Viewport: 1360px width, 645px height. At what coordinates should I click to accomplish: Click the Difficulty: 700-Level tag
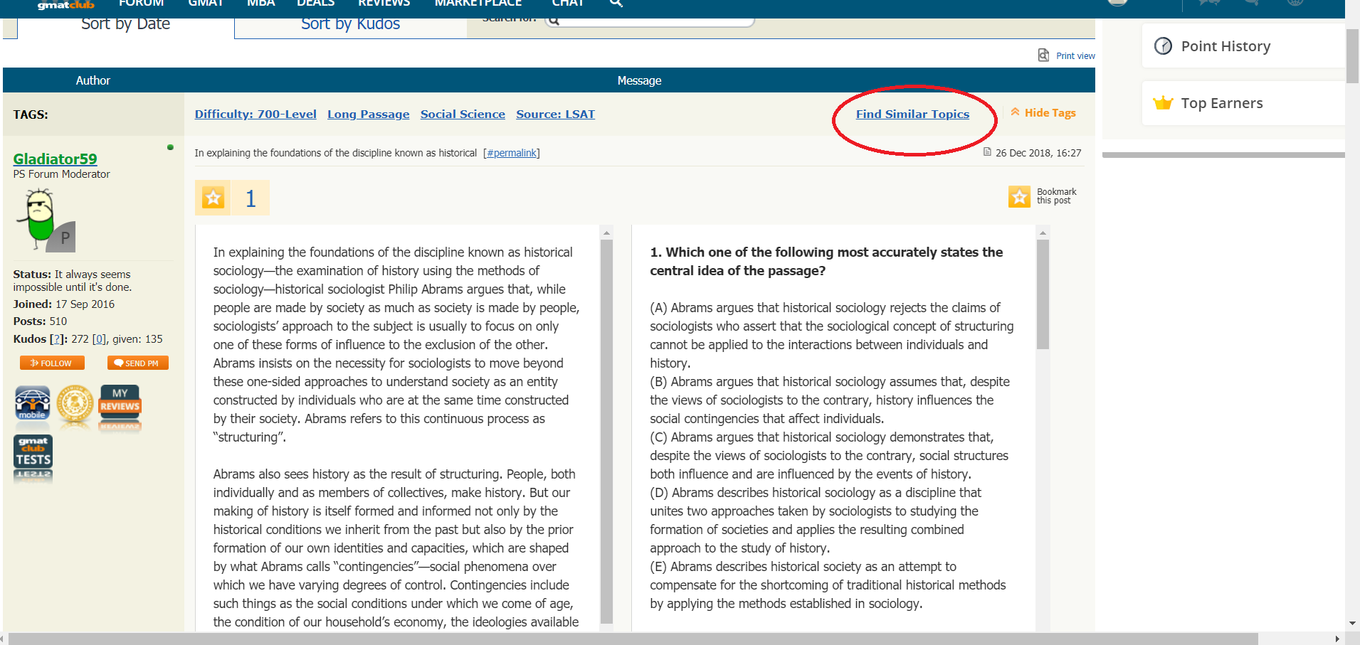point(255,114)
